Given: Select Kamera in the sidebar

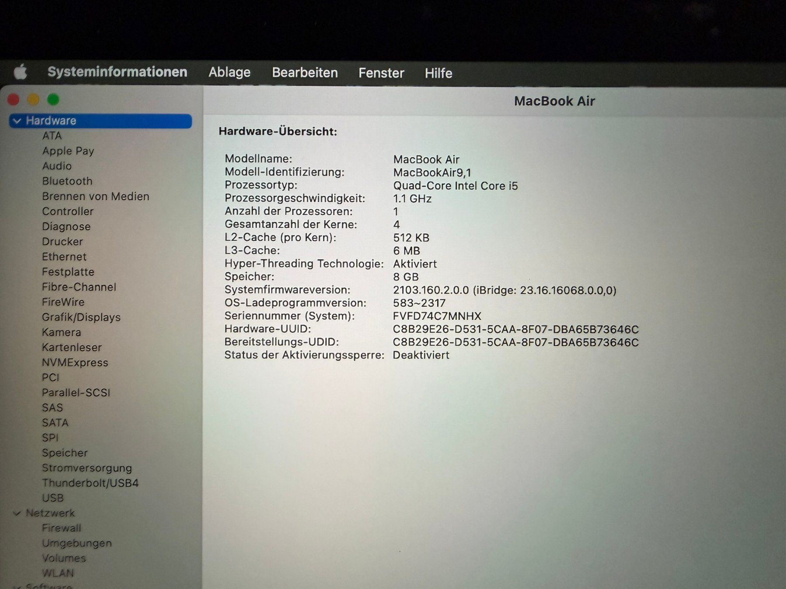Looking at the screenshot, I should 62,332.
